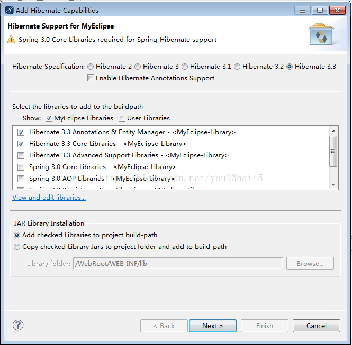Click the yellow warning triangle icon
Screen dimensions: 352x345
[x=11, y=40]
